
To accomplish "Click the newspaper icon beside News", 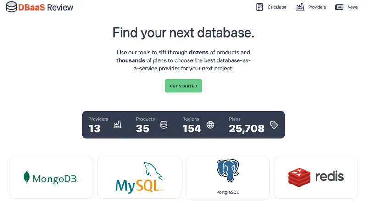I will tap(339, 7).
